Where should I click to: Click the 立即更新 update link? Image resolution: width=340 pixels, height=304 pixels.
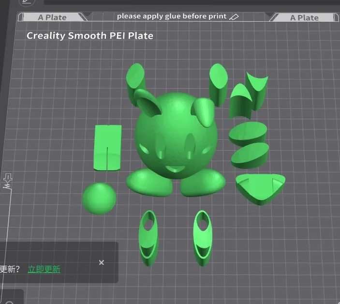point(44,269)
